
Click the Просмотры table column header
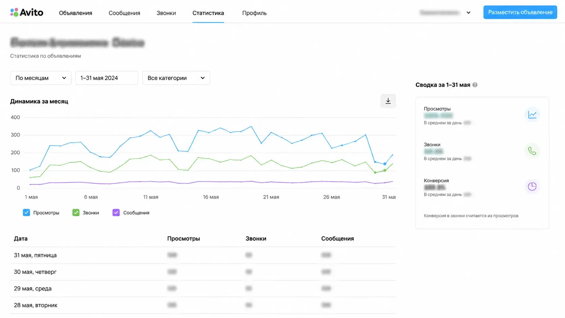183,239
